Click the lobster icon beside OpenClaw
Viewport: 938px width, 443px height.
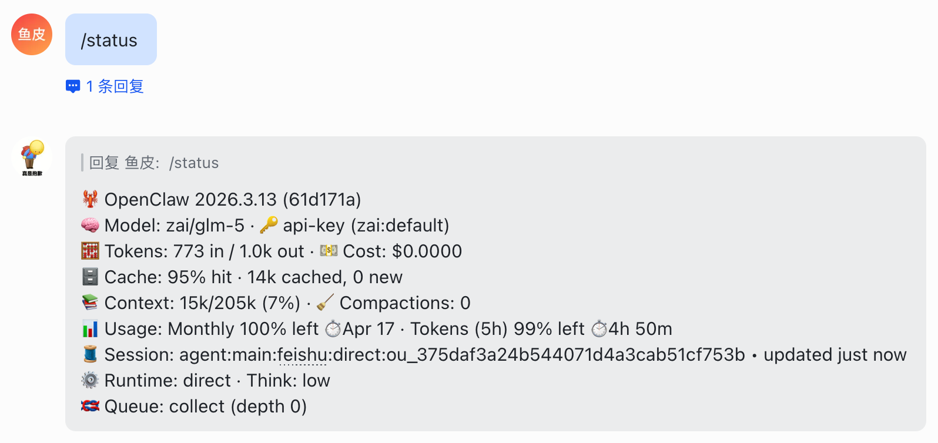(x=90, y=199)
